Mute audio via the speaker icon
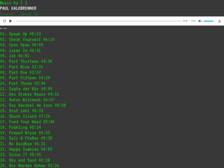The height and width of the screenshot is (168, 224). pos(200,21)
